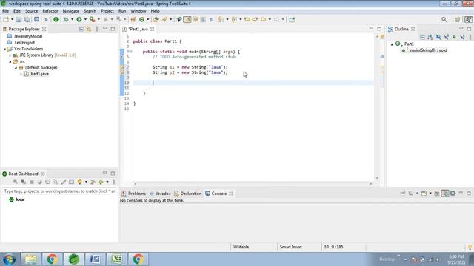Open the Window menu
Screen dimensions: 474x266
click(138, 11)
